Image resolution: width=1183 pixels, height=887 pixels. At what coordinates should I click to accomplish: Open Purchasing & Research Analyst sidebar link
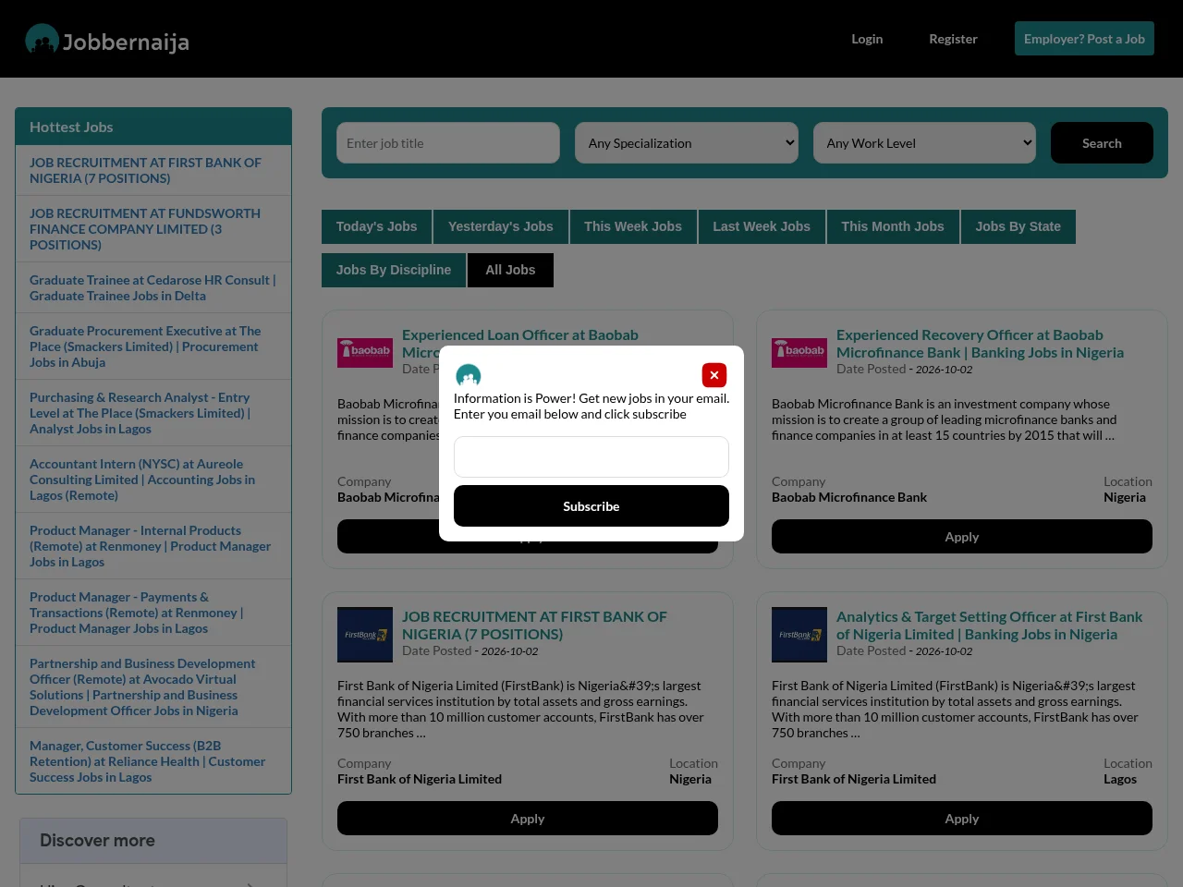coord(140,413)
